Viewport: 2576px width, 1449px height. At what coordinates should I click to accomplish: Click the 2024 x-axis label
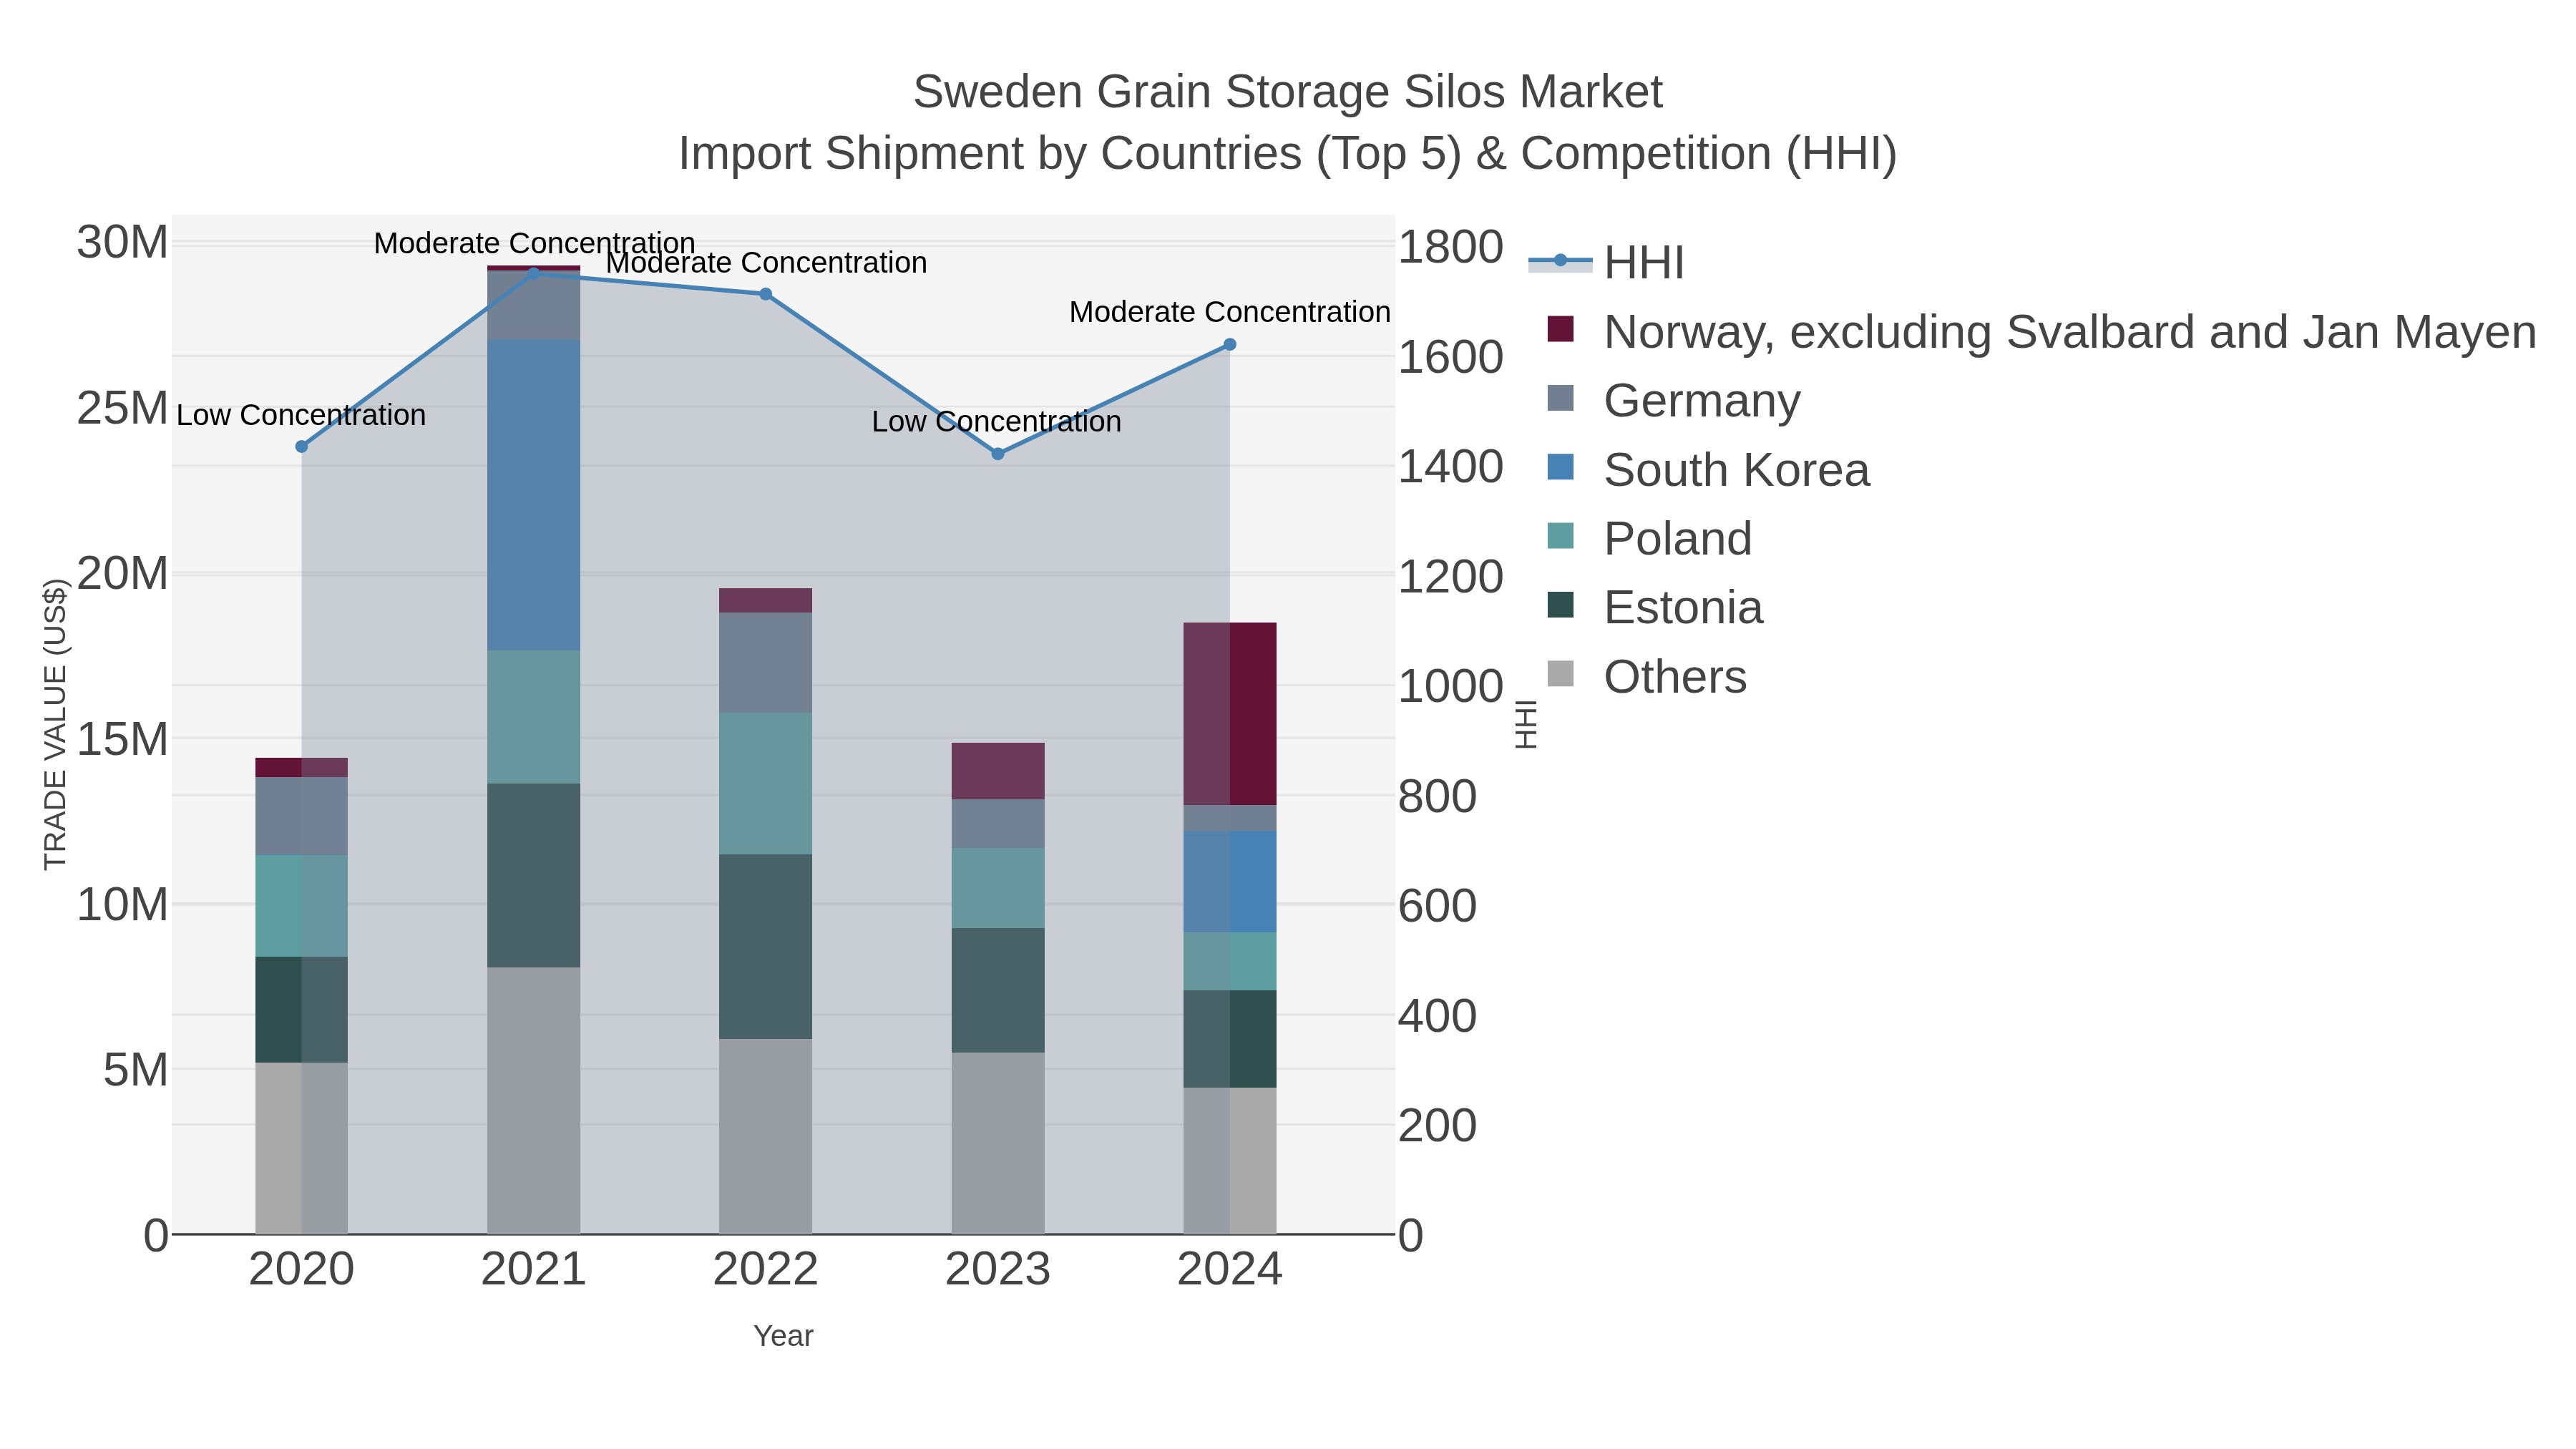(1230, 1270)
